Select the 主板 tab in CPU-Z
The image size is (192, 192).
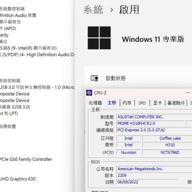(x=112, y=103)
